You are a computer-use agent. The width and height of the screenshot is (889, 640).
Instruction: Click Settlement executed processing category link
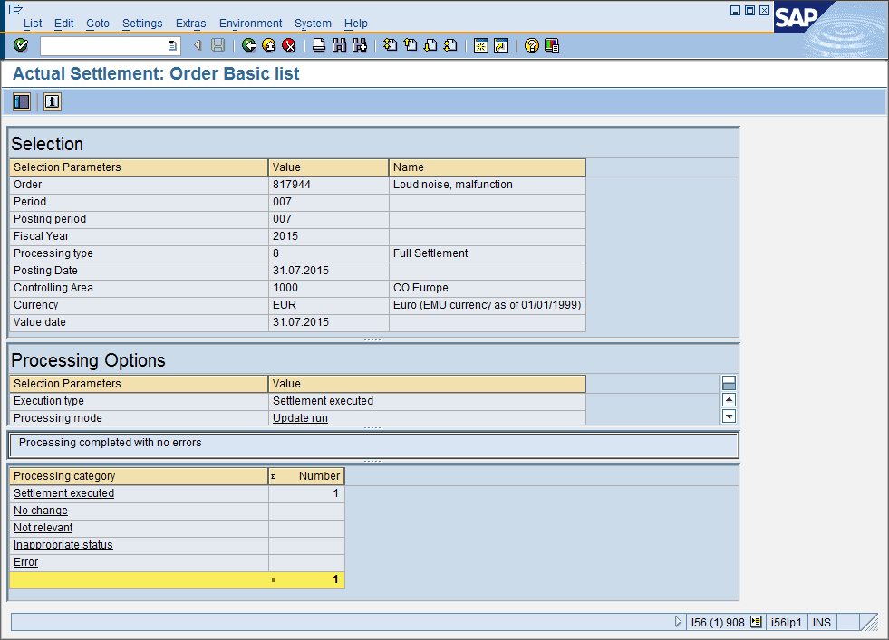pos(63,493)
